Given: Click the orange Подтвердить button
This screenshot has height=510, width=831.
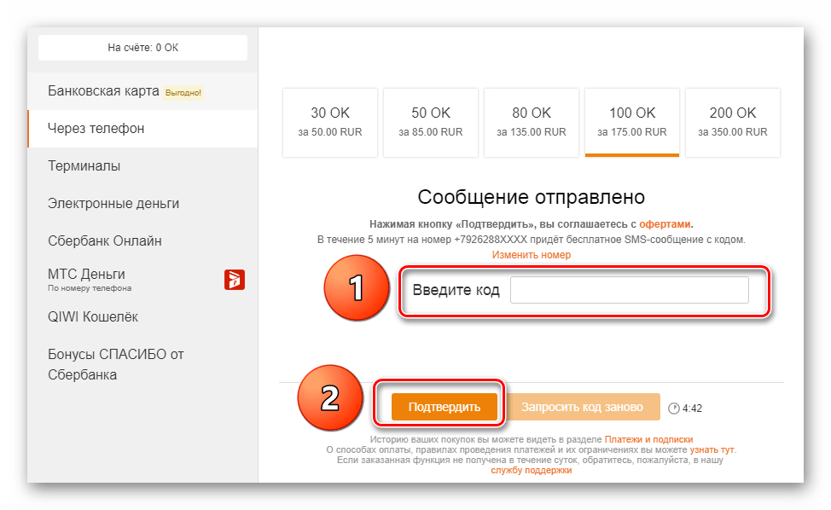Looking at the screenshot, I should coord(445,407).
